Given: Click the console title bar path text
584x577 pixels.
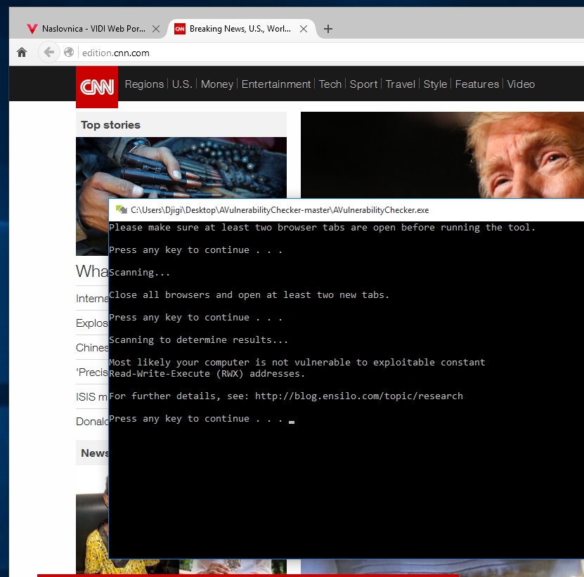Looking at the screenshot, I should [x=280, y=210].
